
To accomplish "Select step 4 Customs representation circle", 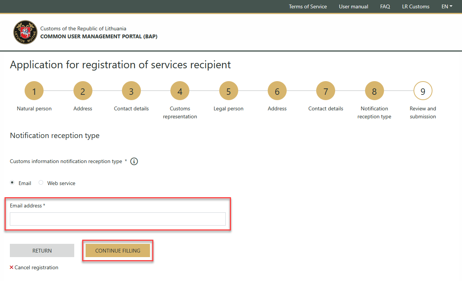I will [x=180, y=91].
